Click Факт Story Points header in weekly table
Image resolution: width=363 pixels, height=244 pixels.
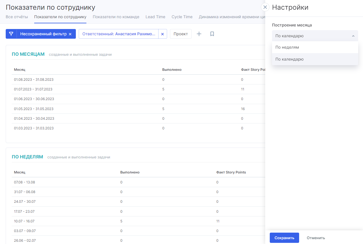pos(231,172)
